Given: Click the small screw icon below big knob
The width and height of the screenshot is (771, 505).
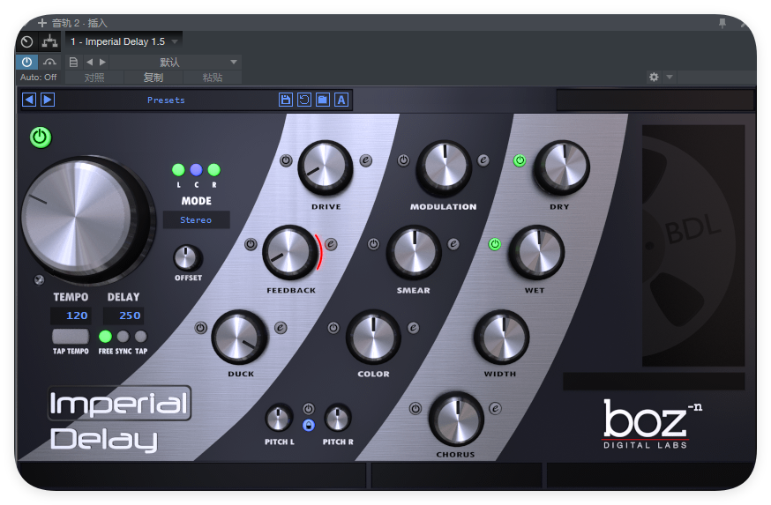Looking at the screenshot, I should (39, 280).
